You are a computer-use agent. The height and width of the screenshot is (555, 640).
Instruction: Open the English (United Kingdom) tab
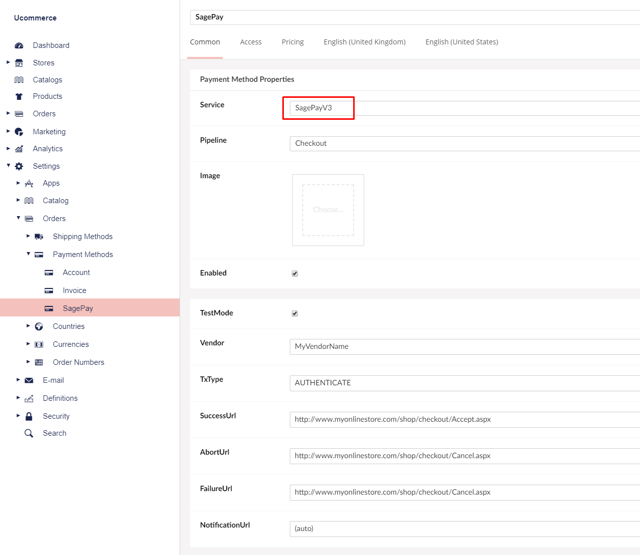[x=365, y=42]
